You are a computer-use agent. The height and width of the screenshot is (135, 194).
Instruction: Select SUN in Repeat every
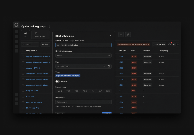[x=108, y=91]
